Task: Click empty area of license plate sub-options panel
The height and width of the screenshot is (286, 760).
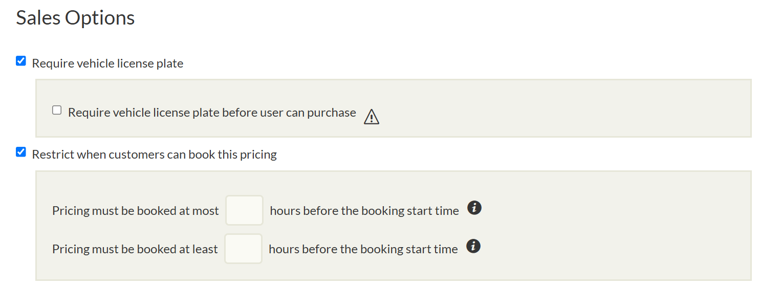Action: [x=563, y=108]
